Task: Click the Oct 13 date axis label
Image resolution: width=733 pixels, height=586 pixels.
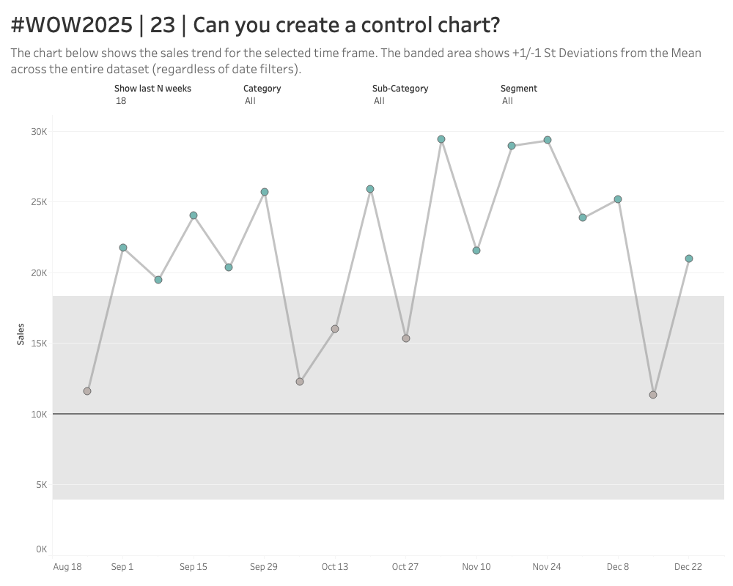Action: (x=335, y=567)
